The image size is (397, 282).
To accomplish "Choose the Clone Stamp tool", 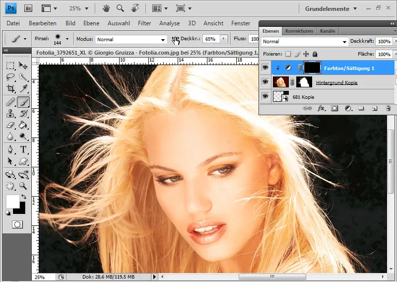I will (x=10, y=113).
